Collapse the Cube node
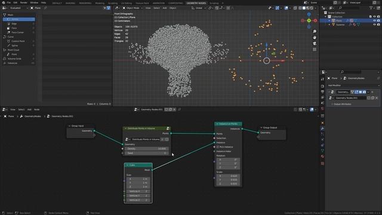 pos(127,165)
